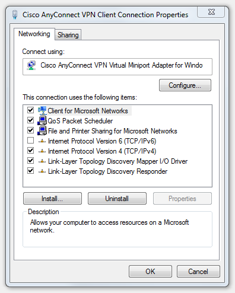Select Link-Layer Topology Discovery Mapper I/O Driver text
Image resolution: width=235 pixels, height=293 pixels.
pyautogui.click(x=117, y=161)
